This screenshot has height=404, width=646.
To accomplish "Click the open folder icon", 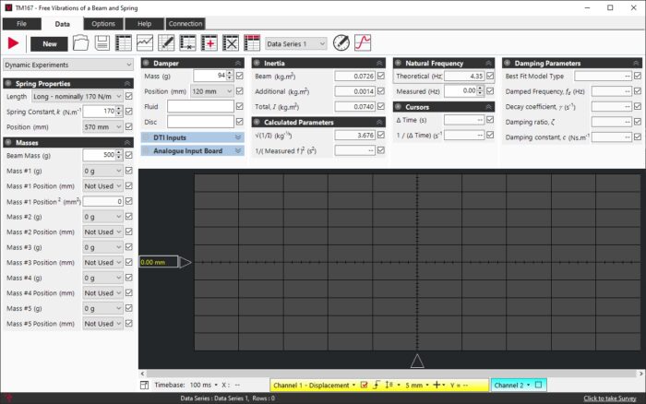I will (80, 42).
